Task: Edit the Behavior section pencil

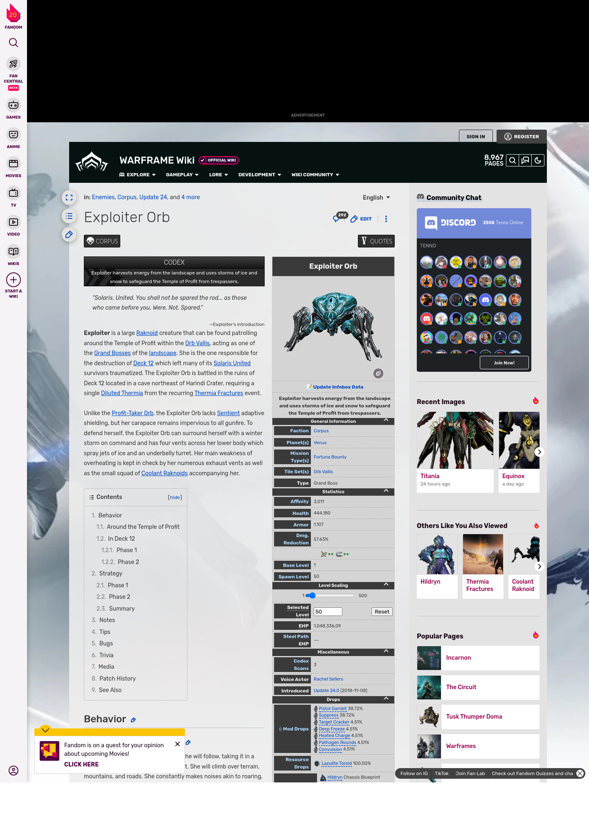Action: tap(133, 720)
